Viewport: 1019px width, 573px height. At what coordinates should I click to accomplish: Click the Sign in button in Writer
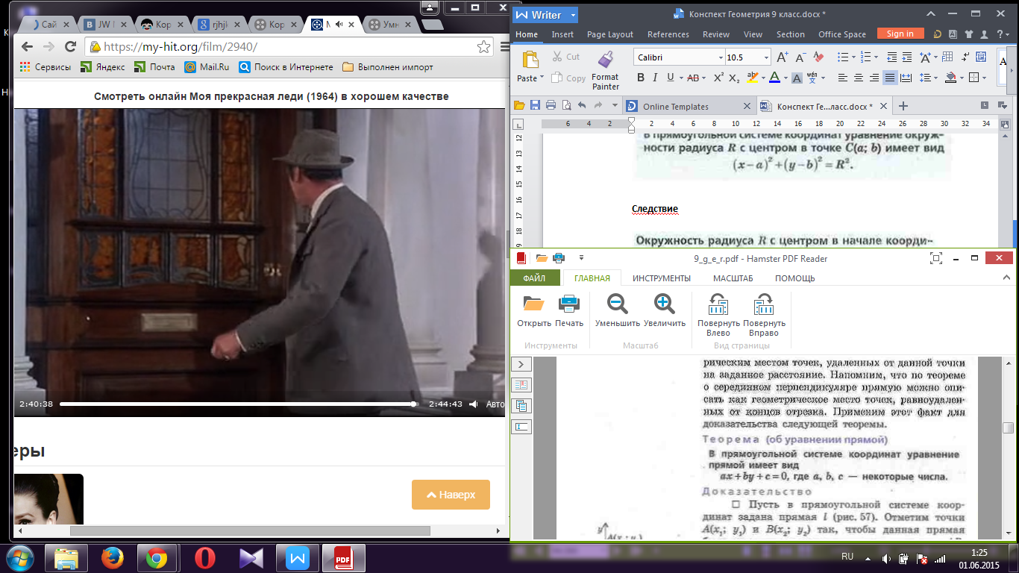pos(900,34)
